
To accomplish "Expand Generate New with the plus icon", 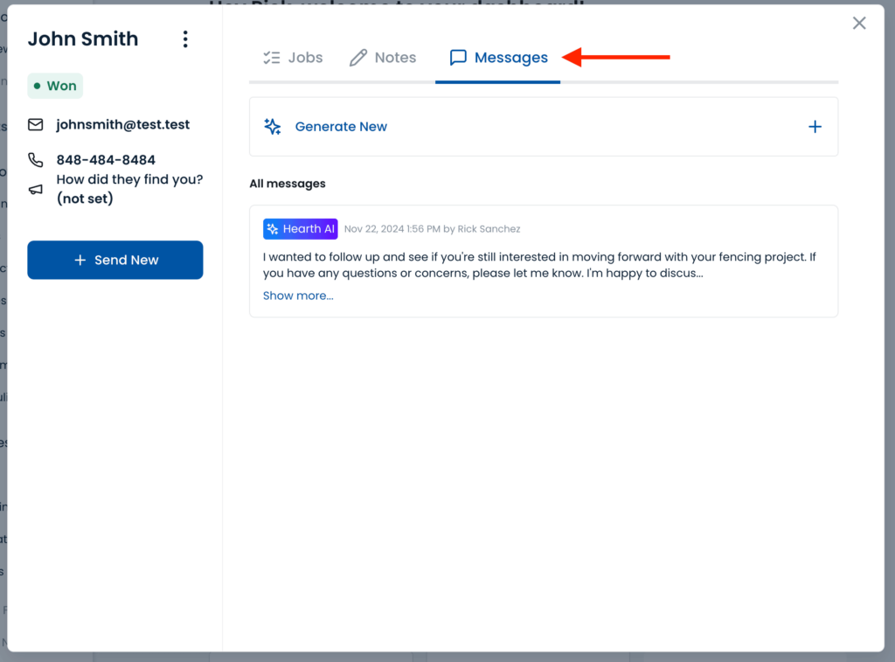I will pyautogui.click(x=815, y=127).
